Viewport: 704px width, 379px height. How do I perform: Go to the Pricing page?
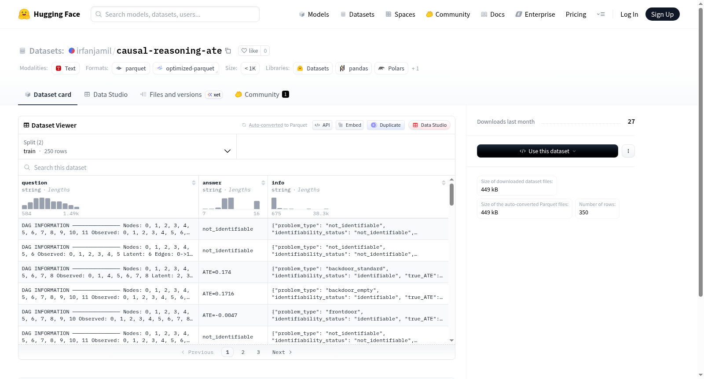pos(576,14)
